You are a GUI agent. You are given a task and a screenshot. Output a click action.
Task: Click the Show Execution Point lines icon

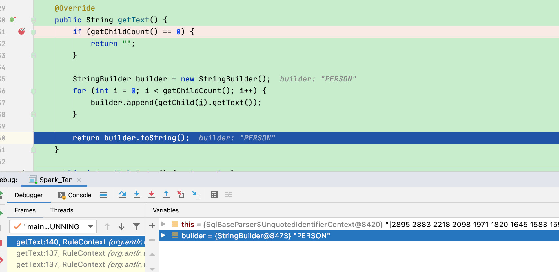(x=104, y=195)
